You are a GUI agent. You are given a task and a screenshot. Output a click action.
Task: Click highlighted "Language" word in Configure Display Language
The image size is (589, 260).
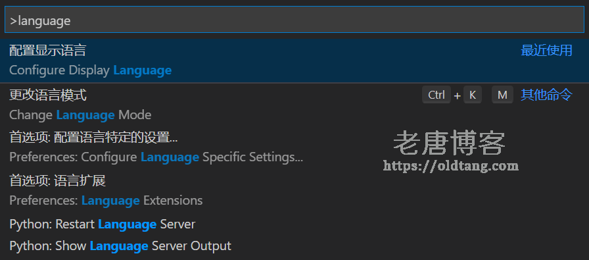pos(143,70)
